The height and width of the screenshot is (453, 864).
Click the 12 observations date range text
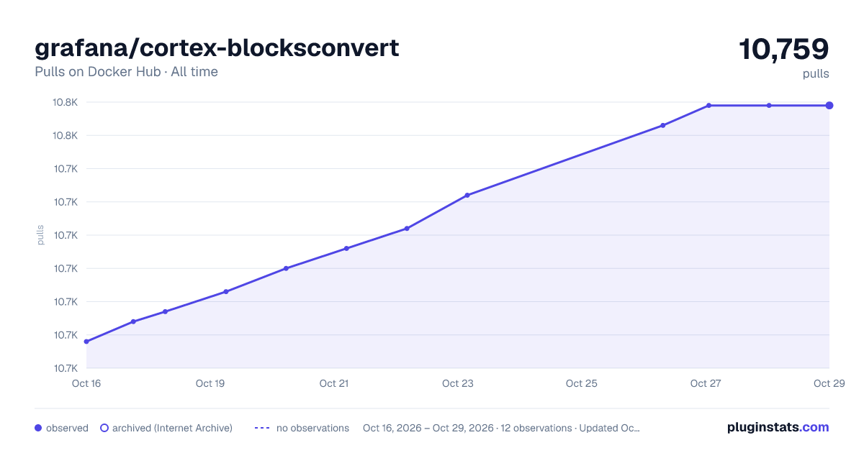pyautogui.click(x=501, y=428)
